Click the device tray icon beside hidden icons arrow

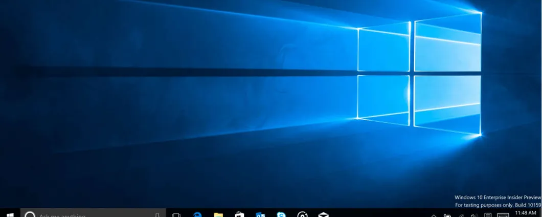(447, 215)
